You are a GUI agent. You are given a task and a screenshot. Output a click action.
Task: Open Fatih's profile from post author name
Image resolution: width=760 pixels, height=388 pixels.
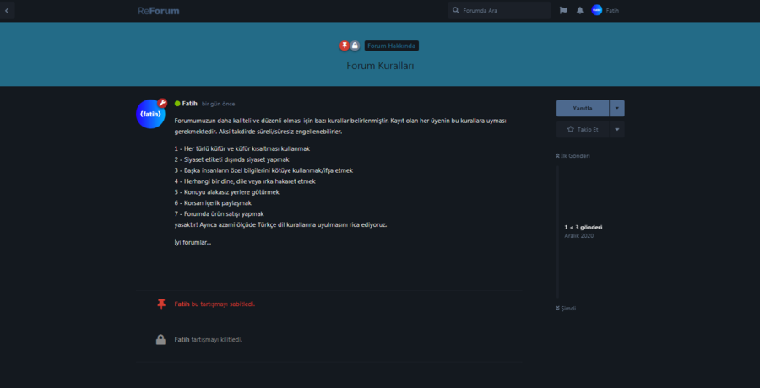tap(189, 103)
